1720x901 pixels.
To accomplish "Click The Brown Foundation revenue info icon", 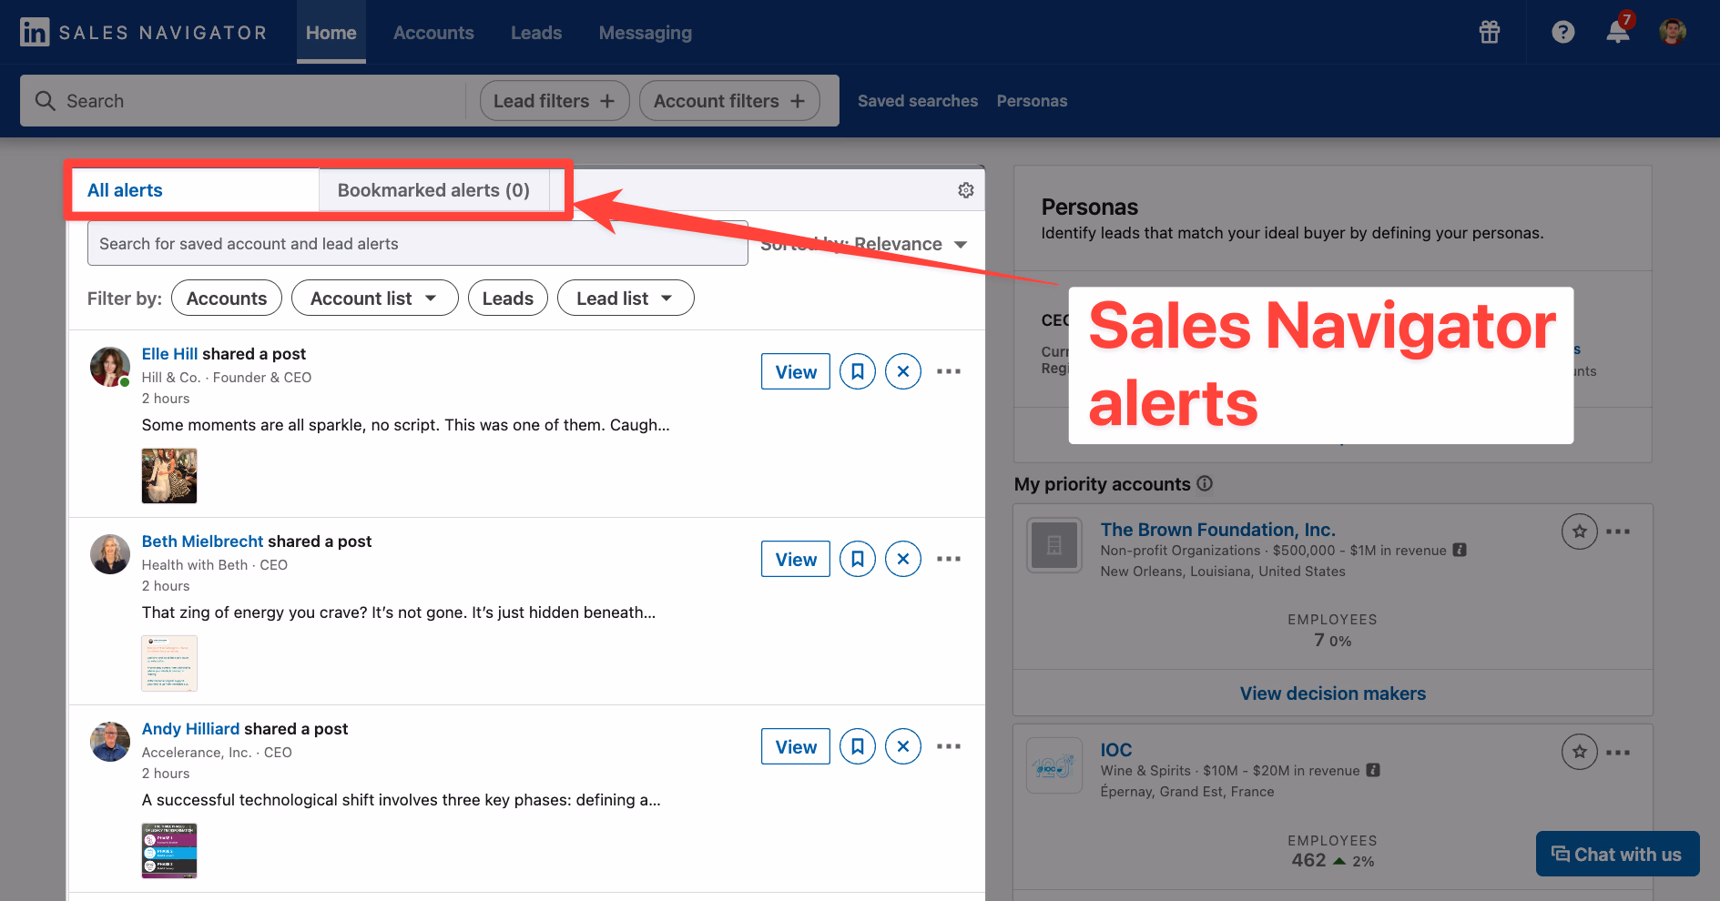I will click(x=1460, y=550).
